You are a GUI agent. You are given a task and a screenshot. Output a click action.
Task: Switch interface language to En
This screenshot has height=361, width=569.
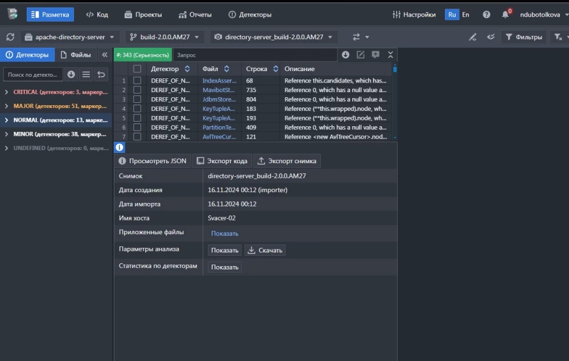(465, 15)
